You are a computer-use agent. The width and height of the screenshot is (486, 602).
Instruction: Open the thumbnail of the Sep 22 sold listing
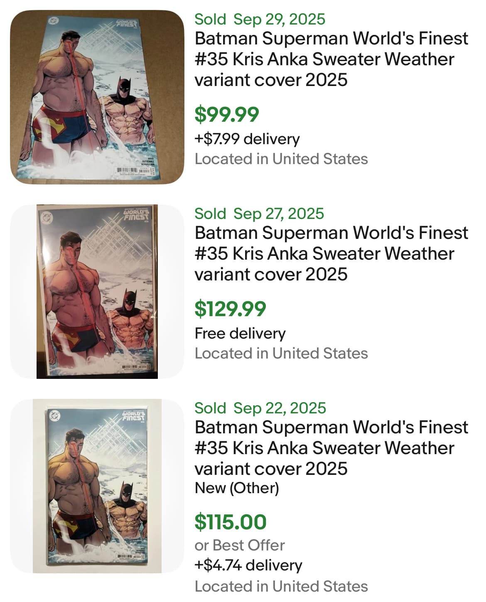(x=97, y=486)
